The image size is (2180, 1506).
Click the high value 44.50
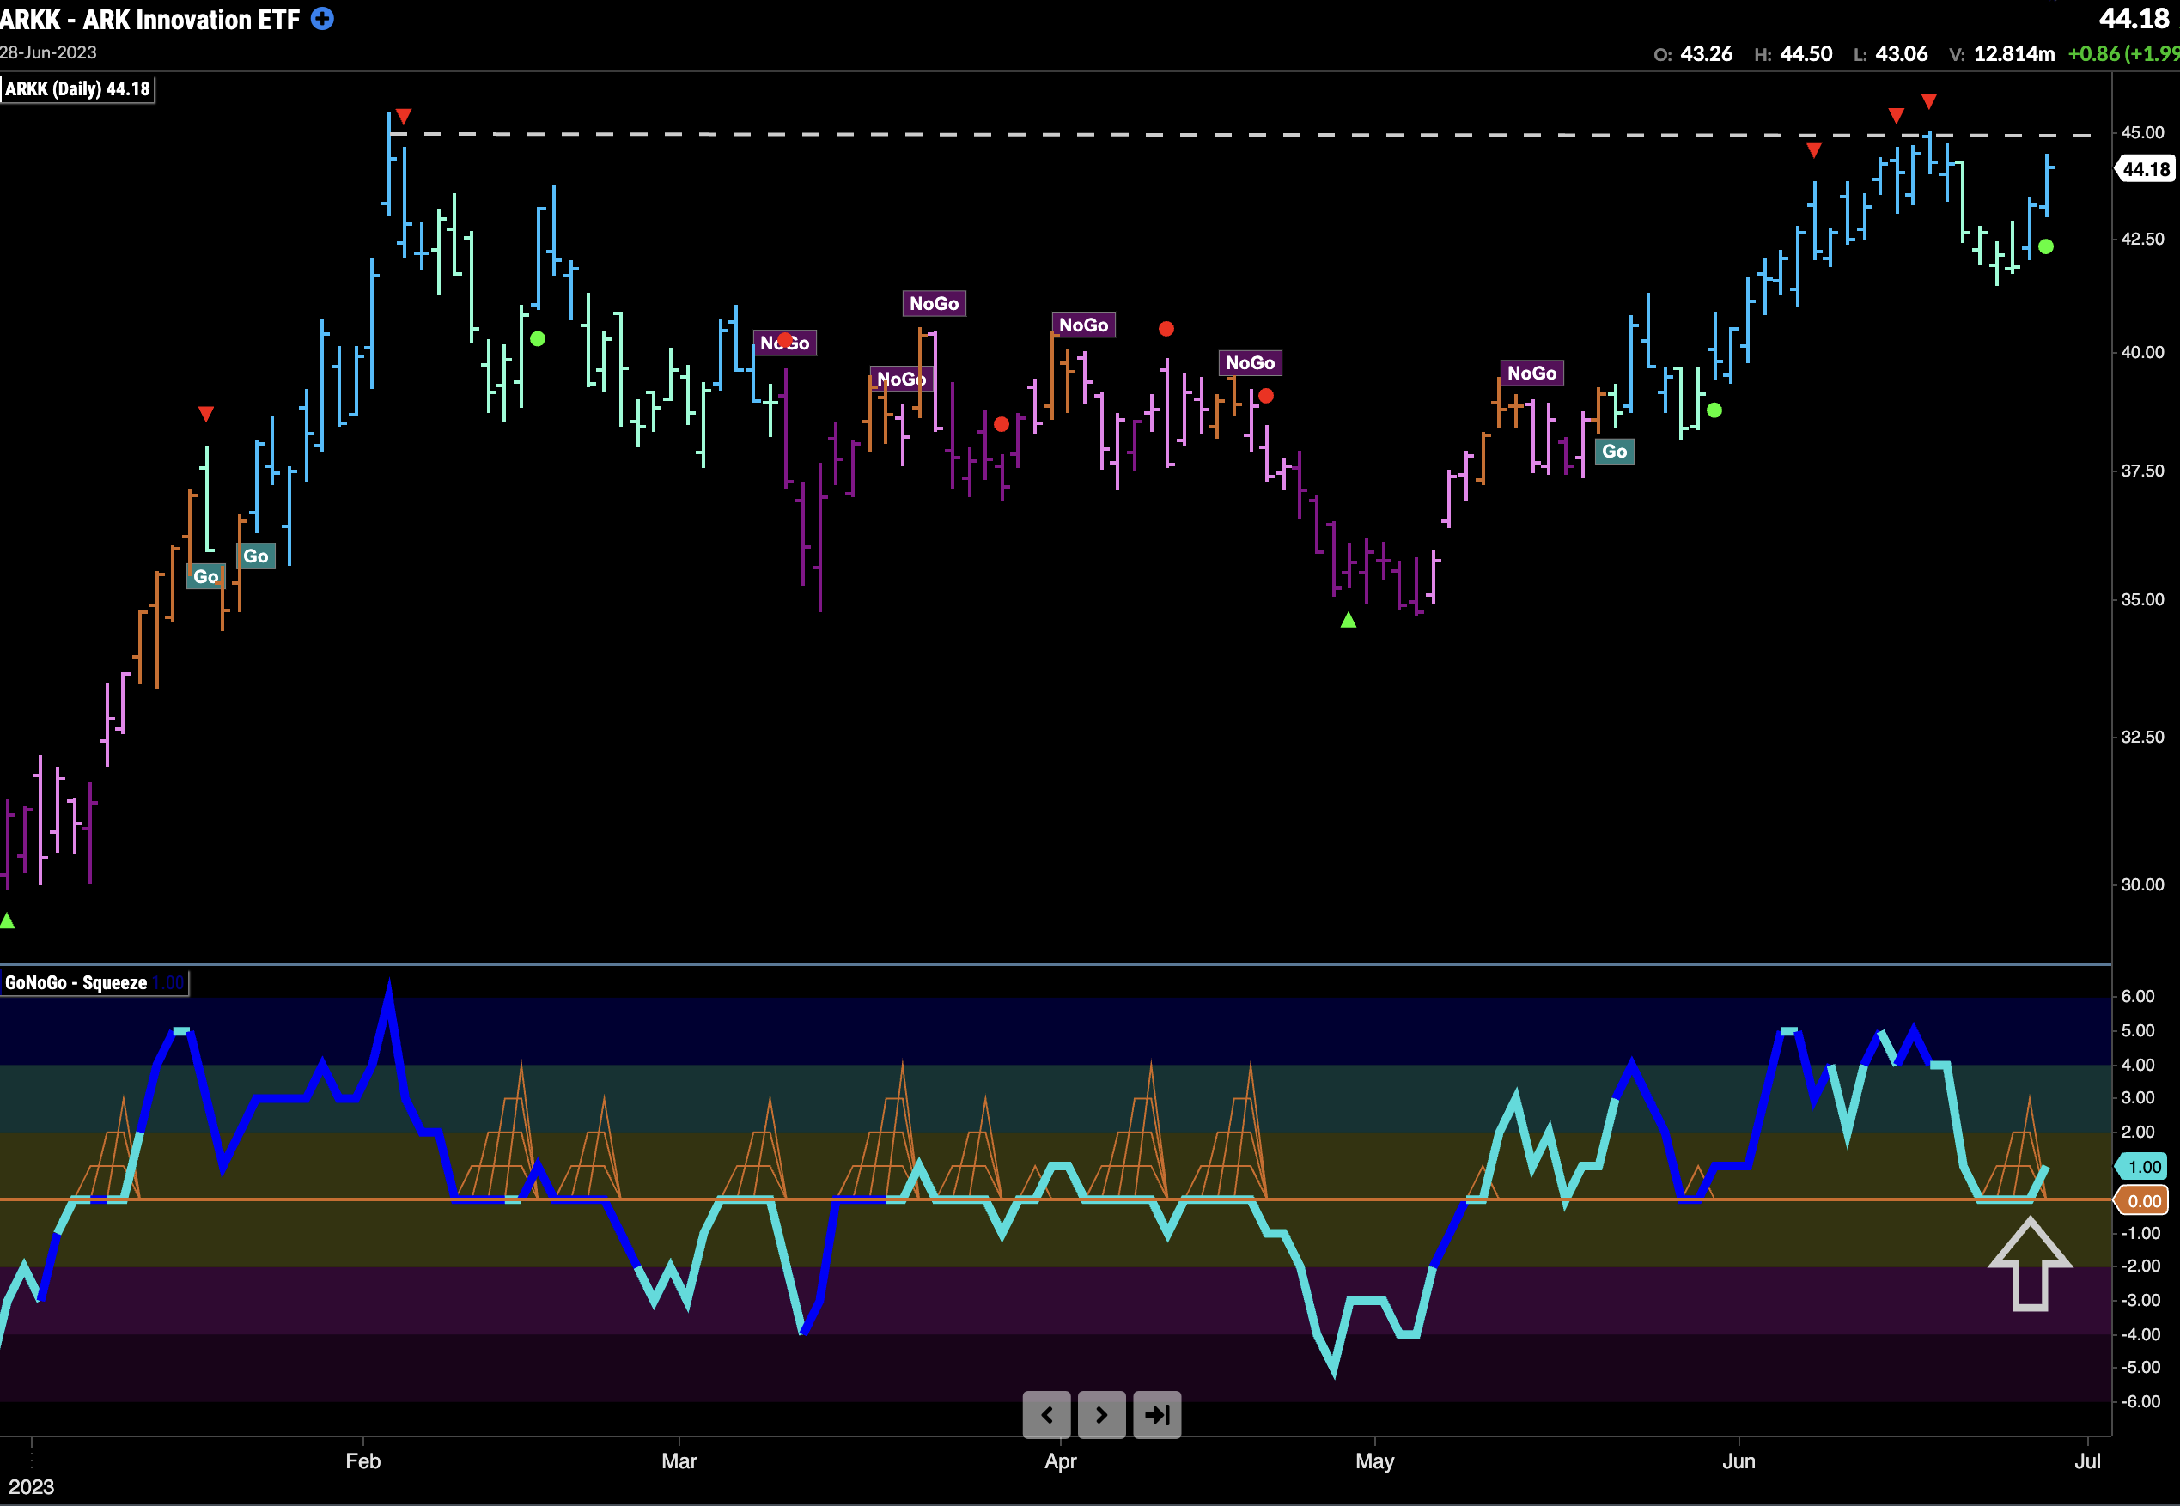pos(1806,54)
